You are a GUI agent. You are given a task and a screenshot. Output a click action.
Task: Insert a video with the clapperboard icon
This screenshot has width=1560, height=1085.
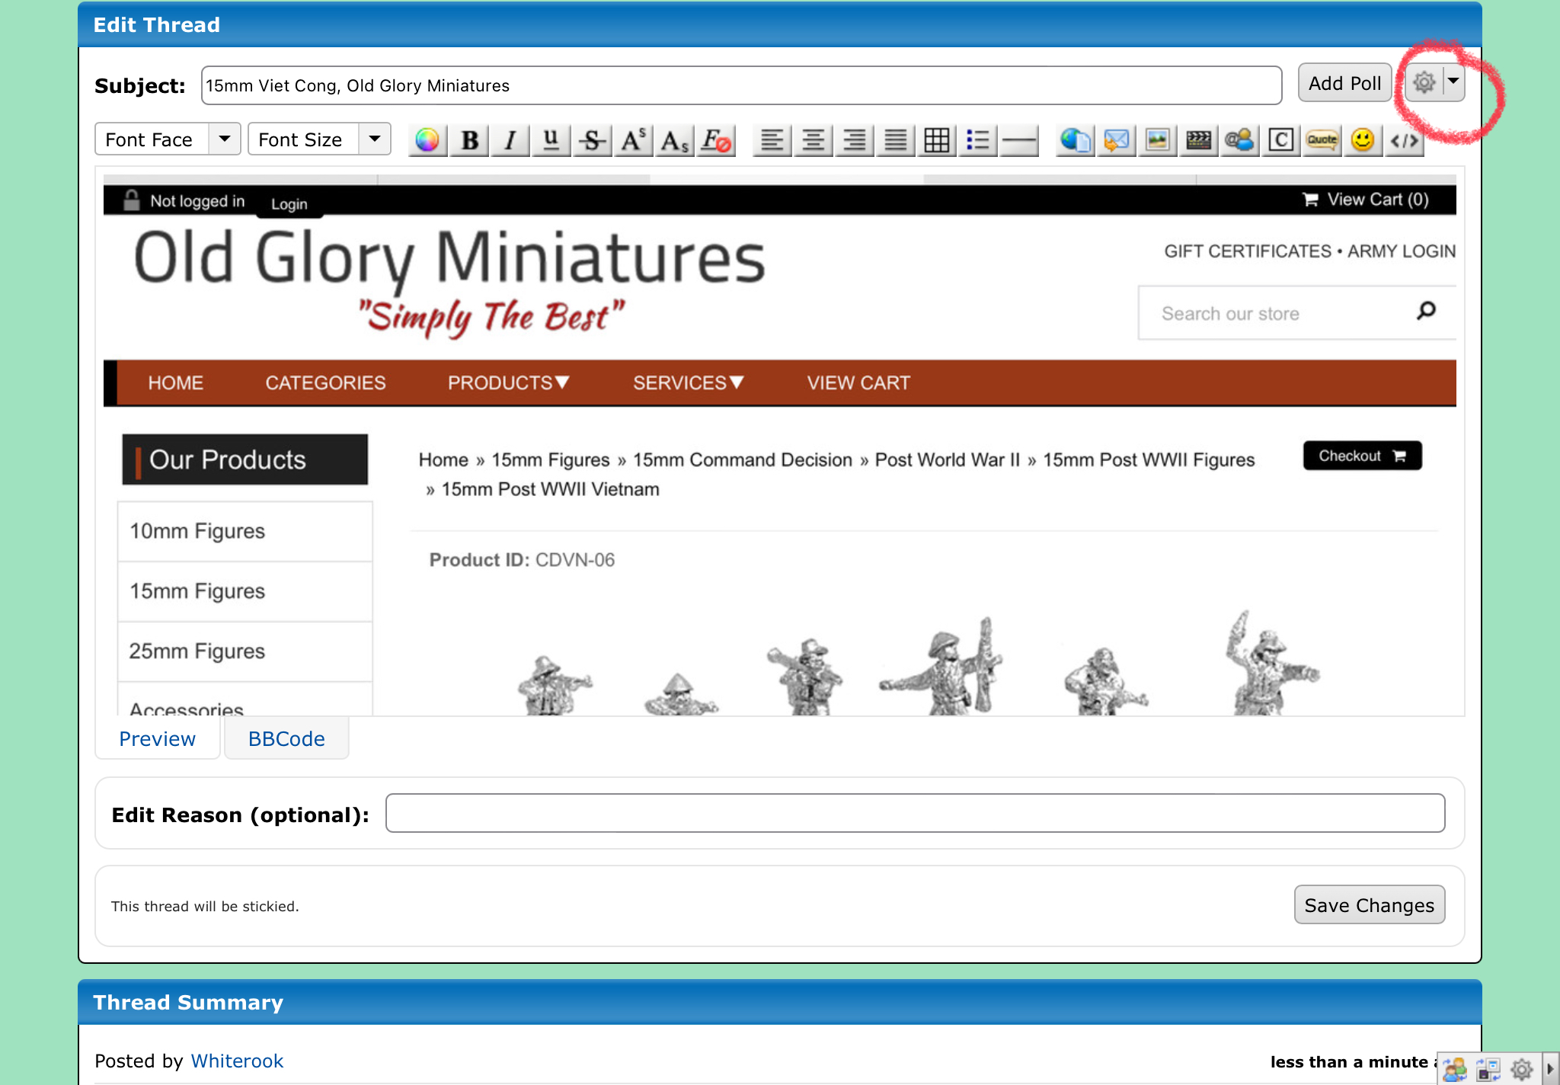tap(1198, 140)
